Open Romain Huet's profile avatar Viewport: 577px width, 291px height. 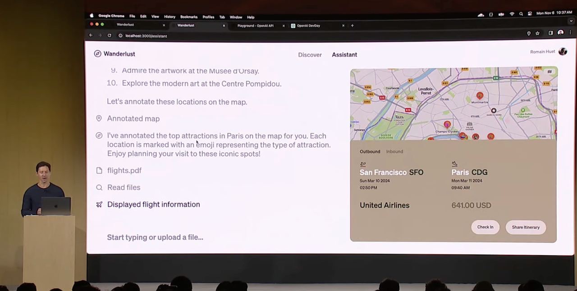(x=563, y=52)
